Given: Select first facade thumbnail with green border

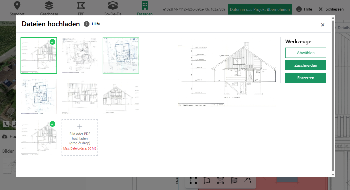Looking at the screenshot, I should pyautogui.click(x=39, y=56).
